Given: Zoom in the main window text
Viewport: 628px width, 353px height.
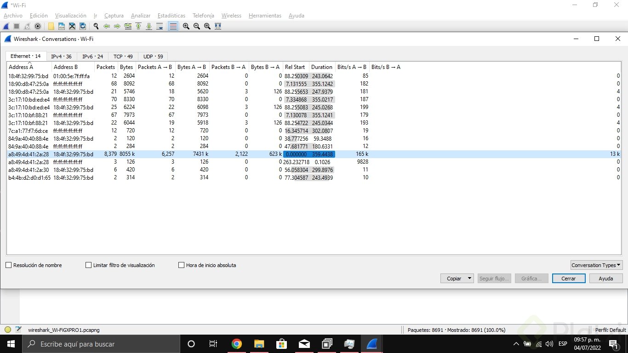Looking at the screenshot, I should (x=186, y=26).
